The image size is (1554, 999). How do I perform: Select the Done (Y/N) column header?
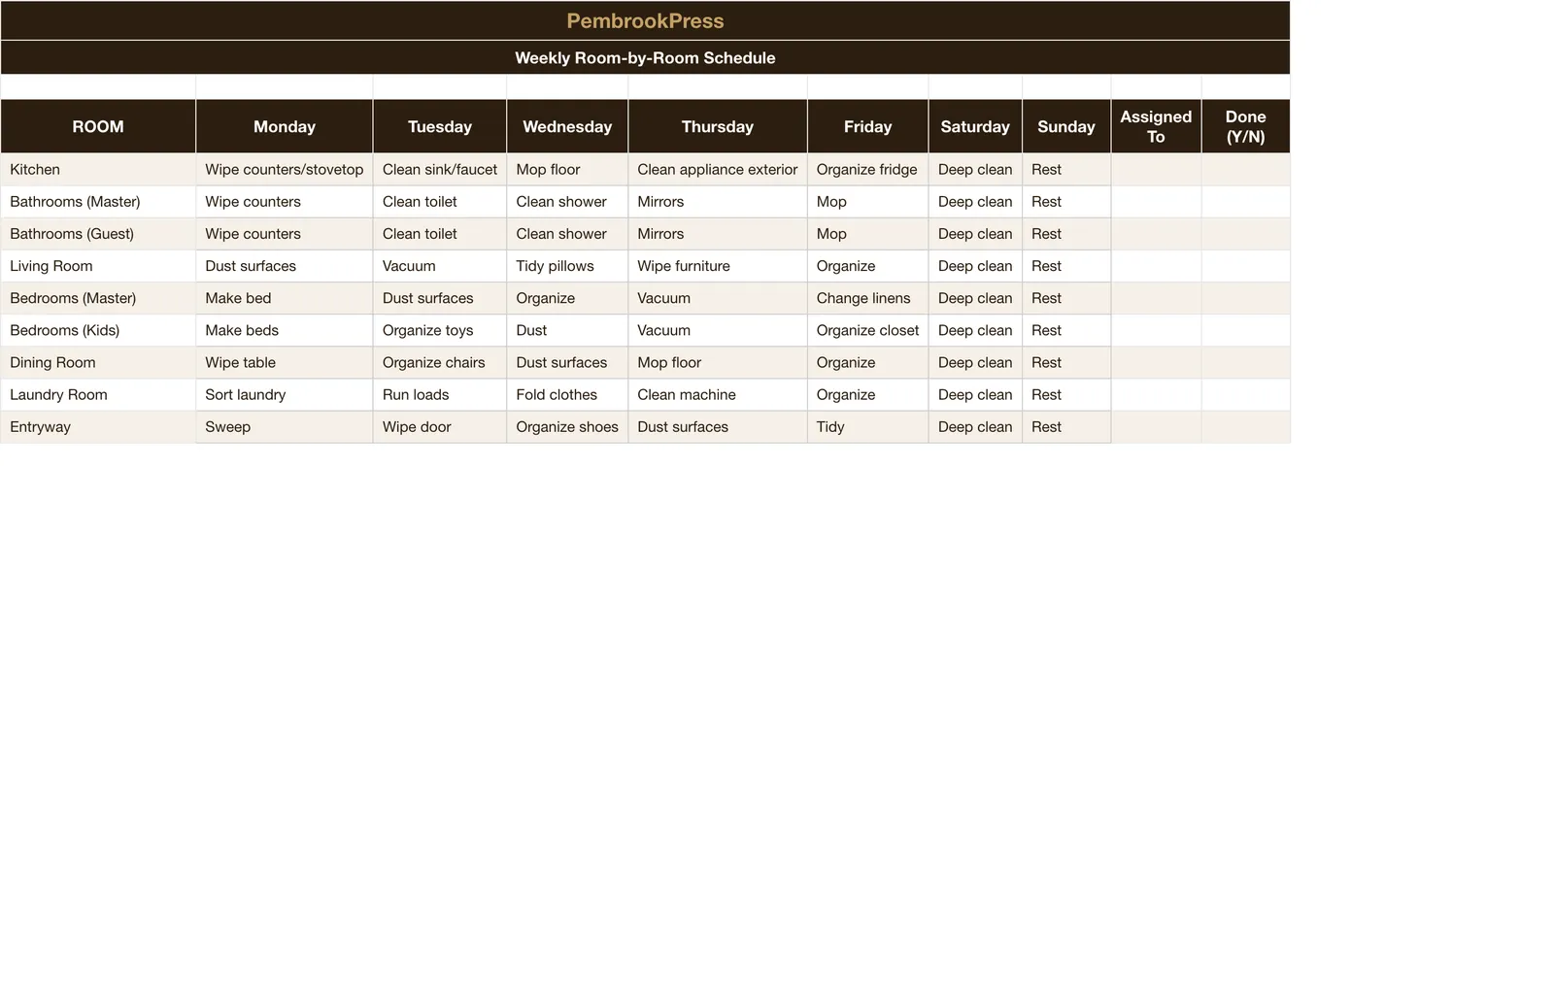click(x=1245, y=126)
